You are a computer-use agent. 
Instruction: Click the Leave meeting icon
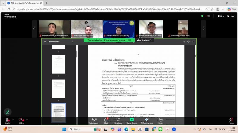[x=231, y=121]
